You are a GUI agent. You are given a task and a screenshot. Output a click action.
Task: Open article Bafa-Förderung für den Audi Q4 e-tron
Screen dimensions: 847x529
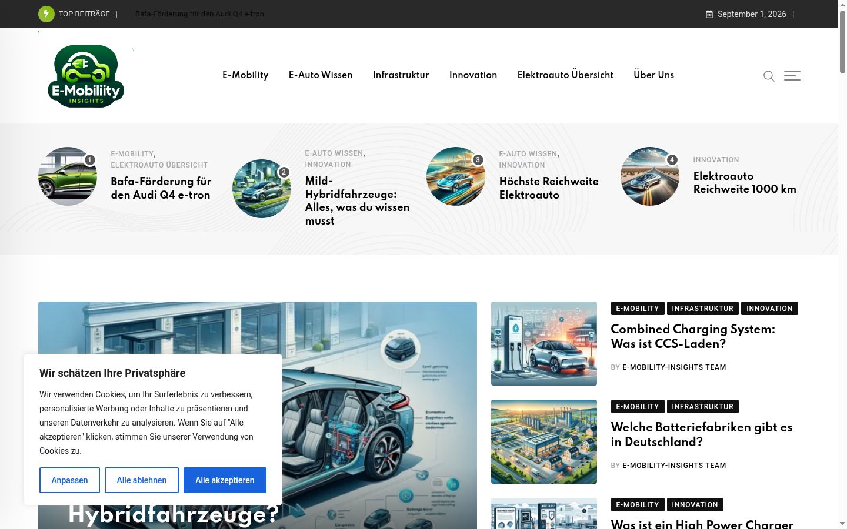(161, 188)
